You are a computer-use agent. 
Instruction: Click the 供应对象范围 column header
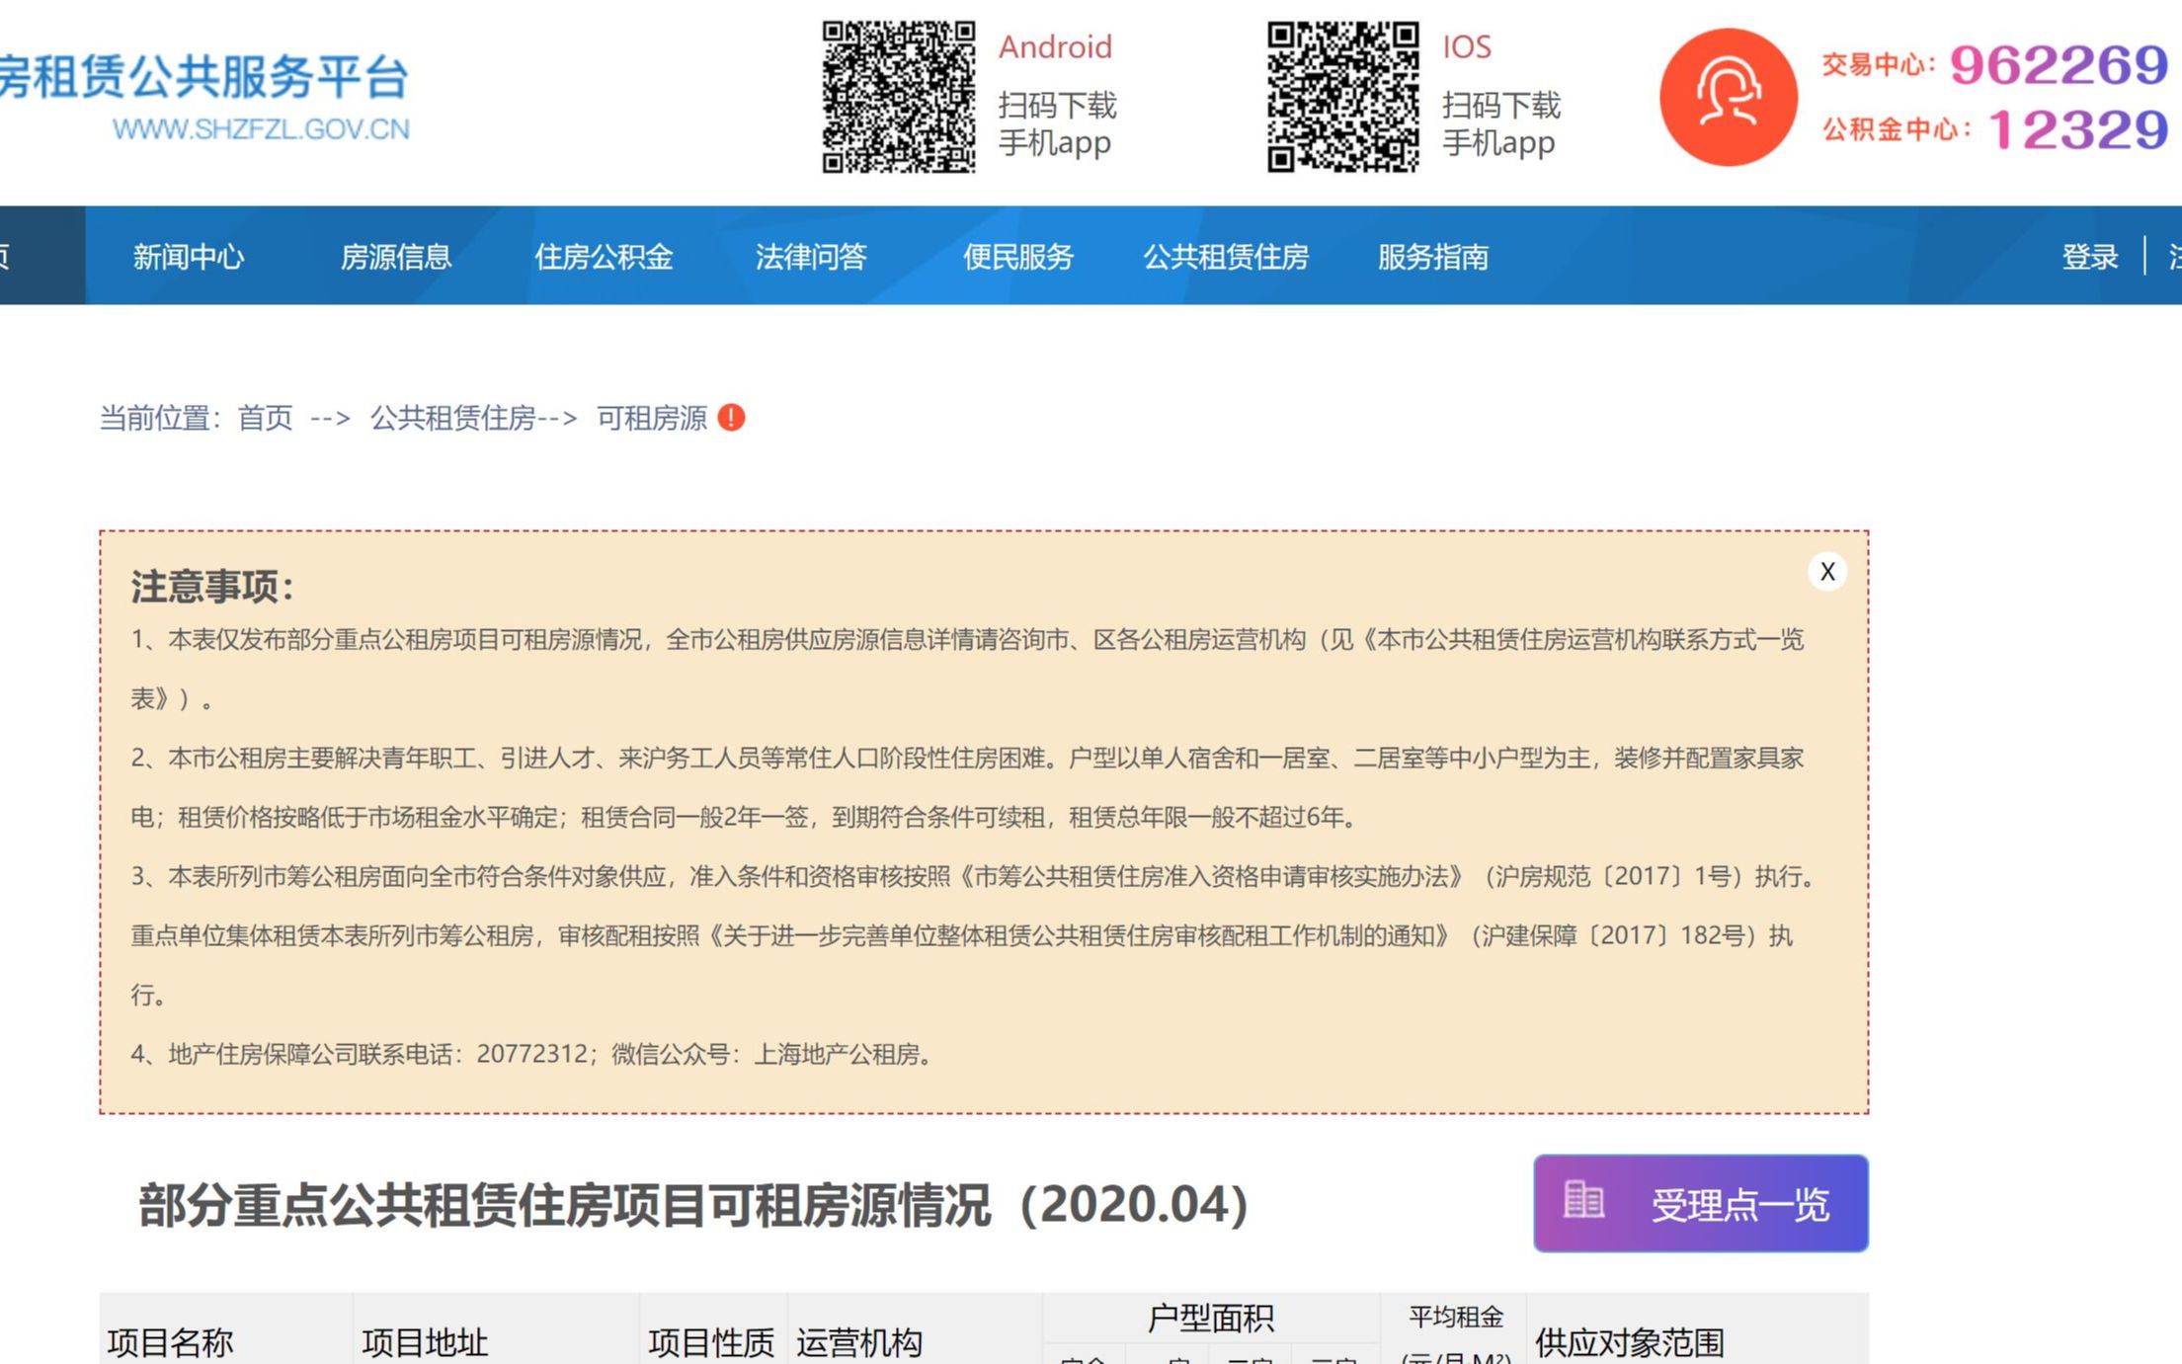click(x=1630, y=1342)
